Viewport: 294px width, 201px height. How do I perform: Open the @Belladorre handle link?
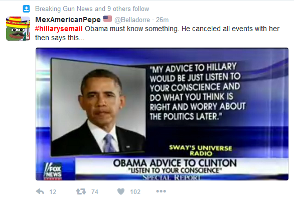coord(132,20)
